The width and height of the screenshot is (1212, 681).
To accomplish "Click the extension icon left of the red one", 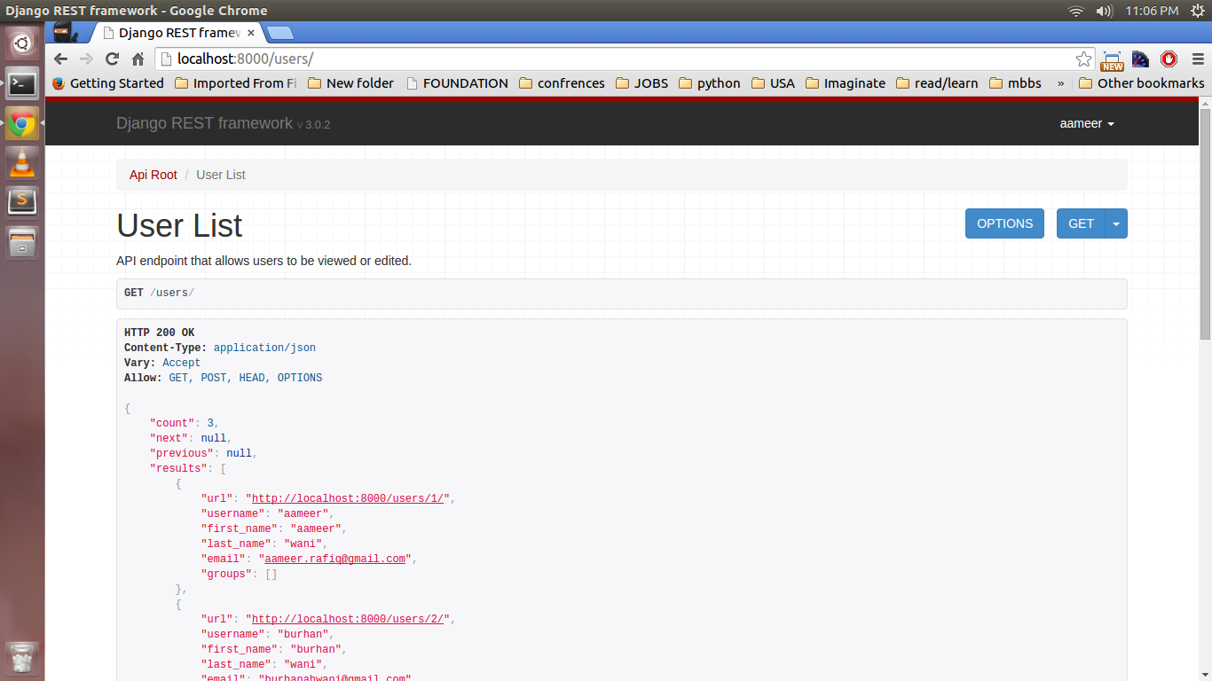I will pyautogui.click(x=1141, y=59).
